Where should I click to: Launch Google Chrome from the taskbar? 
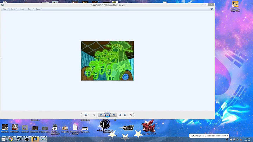(x=11, y=139)
